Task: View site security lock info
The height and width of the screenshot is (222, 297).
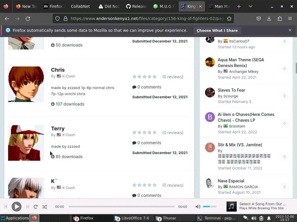Action: (x=66, y=18)
